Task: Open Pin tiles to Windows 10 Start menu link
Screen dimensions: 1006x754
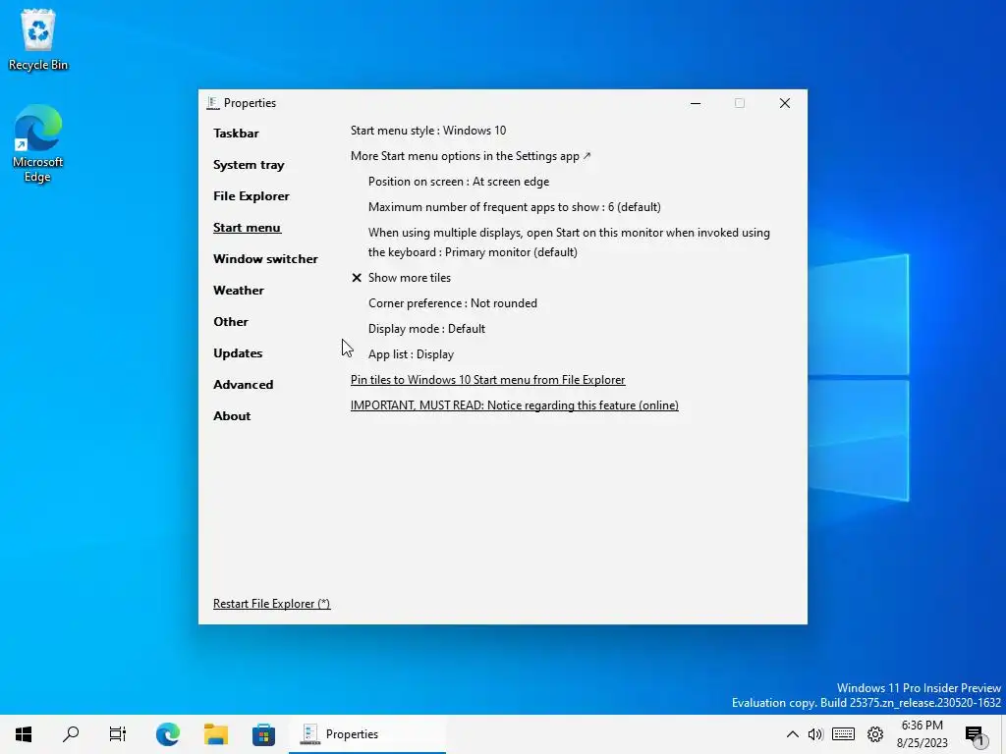Action: 487,380
